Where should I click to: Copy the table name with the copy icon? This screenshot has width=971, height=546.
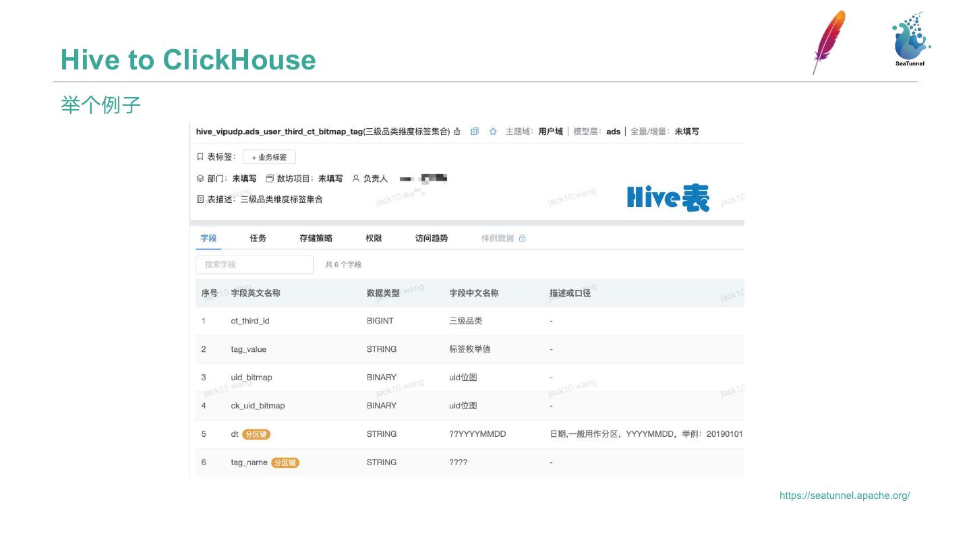pos(475,131)
